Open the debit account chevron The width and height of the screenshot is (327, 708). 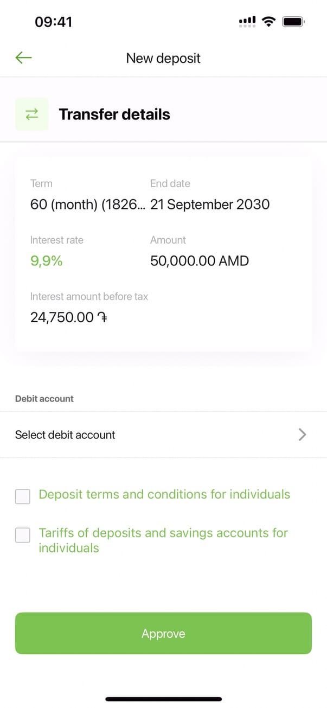pyautogui.click(x=303, y=435)
